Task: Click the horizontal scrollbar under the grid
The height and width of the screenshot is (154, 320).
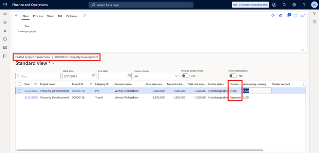Action: 140,150
